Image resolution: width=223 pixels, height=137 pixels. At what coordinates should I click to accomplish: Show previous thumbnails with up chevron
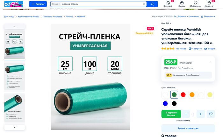coord(15,27)
